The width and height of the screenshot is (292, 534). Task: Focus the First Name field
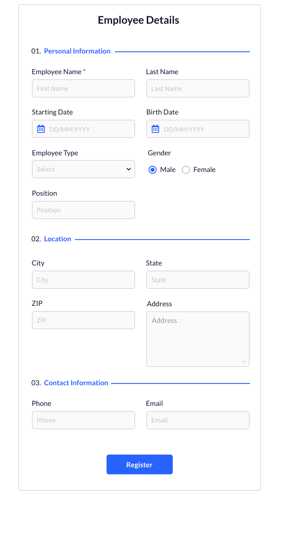tap(83, 89)
